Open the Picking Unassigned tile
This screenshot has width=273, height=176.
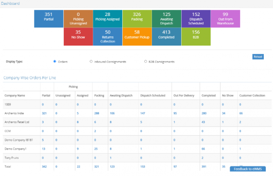(x=78, y=19)
